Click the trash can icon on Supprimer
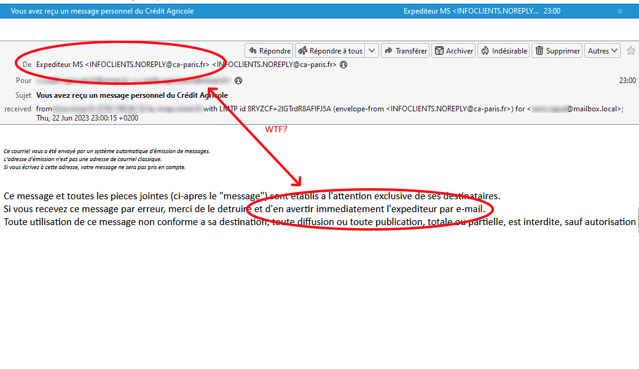The image size is (639, 369). [539, 51]
